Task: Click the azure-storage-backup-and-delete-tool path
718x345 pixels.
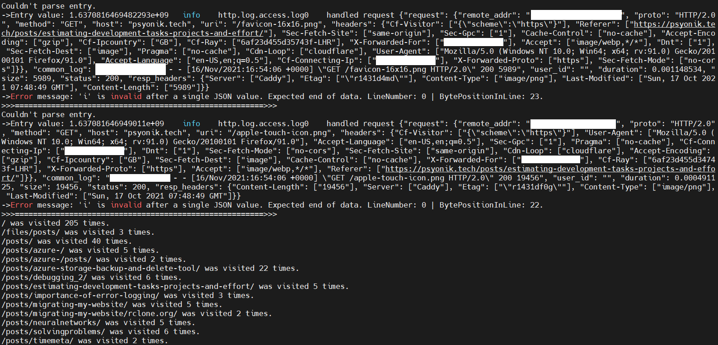Action: (x=100, y=269)
